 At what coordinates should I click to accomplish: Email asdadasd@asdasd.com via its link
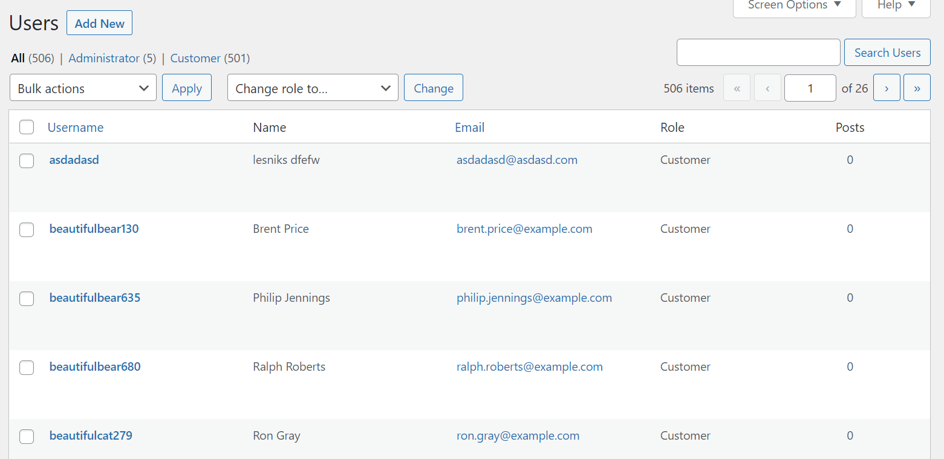pos(517,160)
